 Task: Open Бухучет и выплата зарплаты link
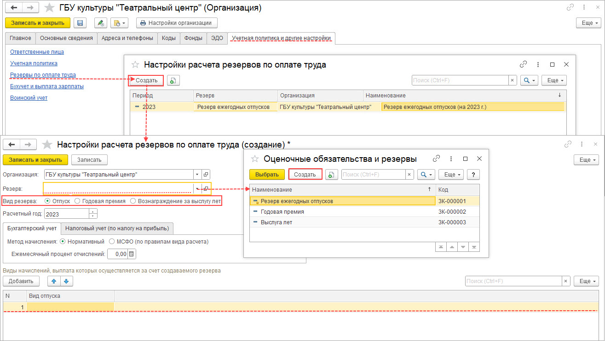(46, 86)
